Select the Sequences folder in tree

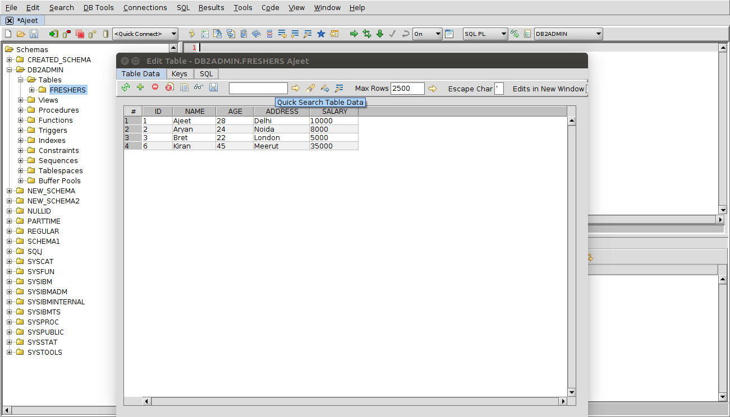click(x=58, y=161)
